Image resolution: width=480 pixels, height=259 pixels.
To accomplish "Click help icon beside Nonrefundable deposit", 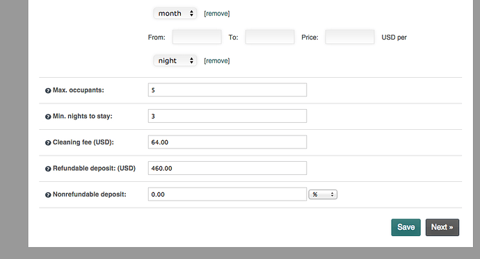I will [48, 195].
